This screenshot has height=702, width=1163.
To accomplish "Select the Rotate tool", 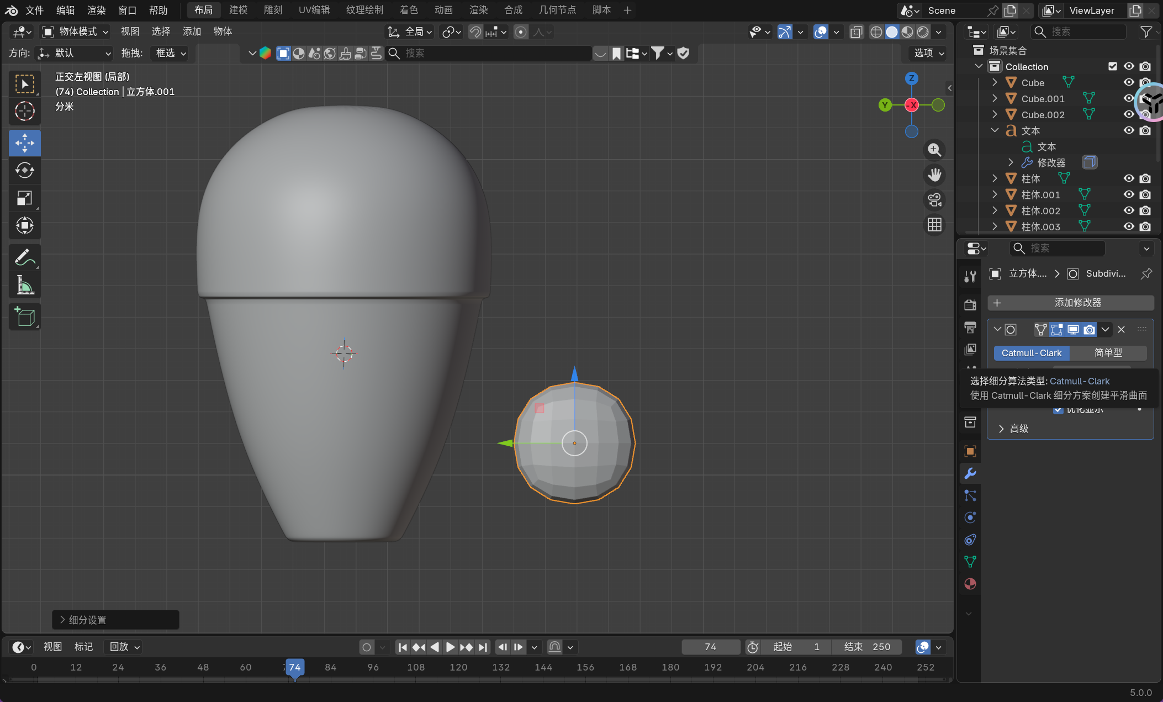I will pyautogui.click(x=24, y=171).
